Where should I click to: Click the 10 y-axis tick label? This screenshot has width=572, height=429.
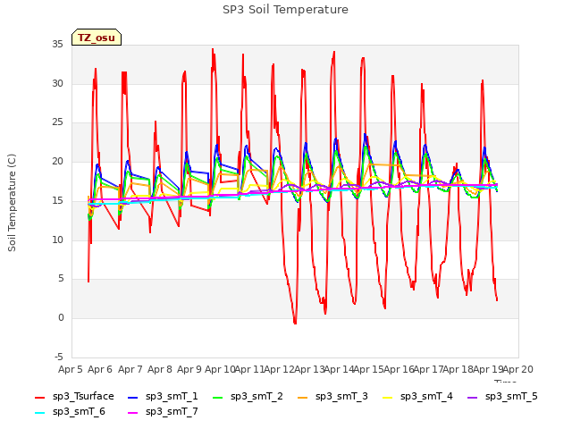coord(57,240)
